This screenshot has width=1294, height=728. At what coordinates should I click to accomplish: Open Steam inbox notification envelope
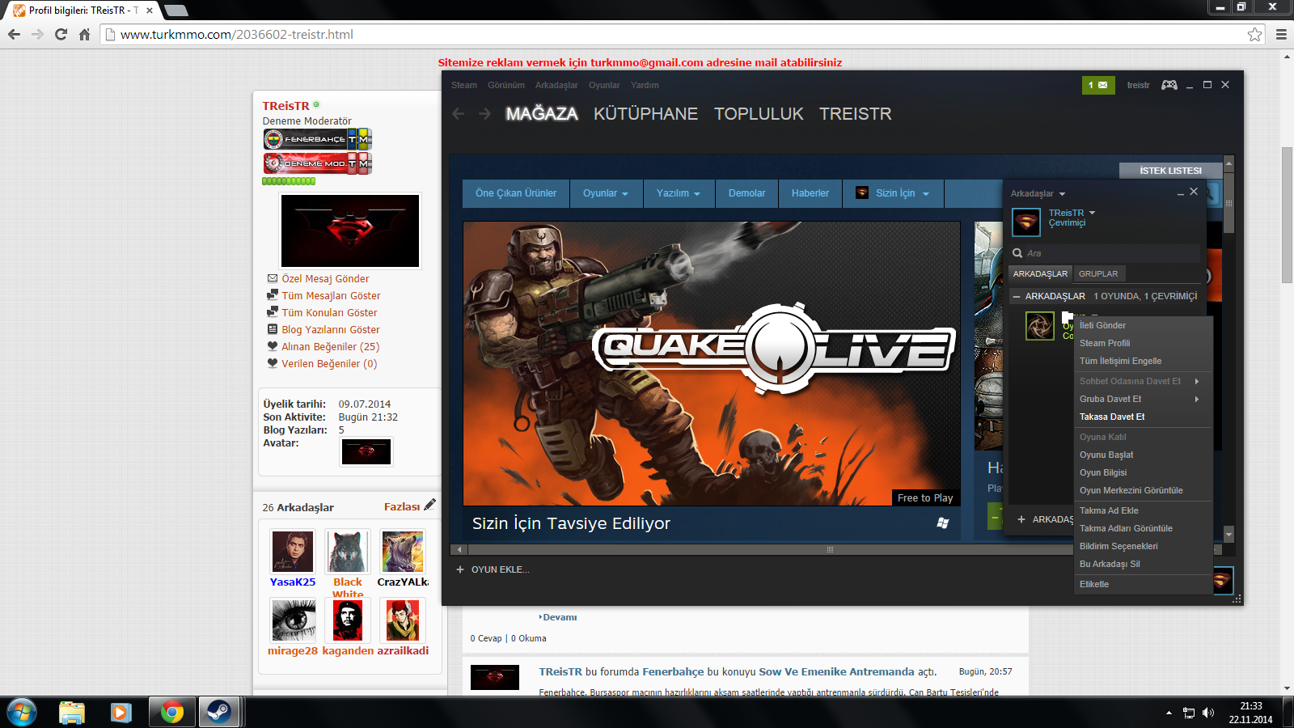(x=1098, y=85)
